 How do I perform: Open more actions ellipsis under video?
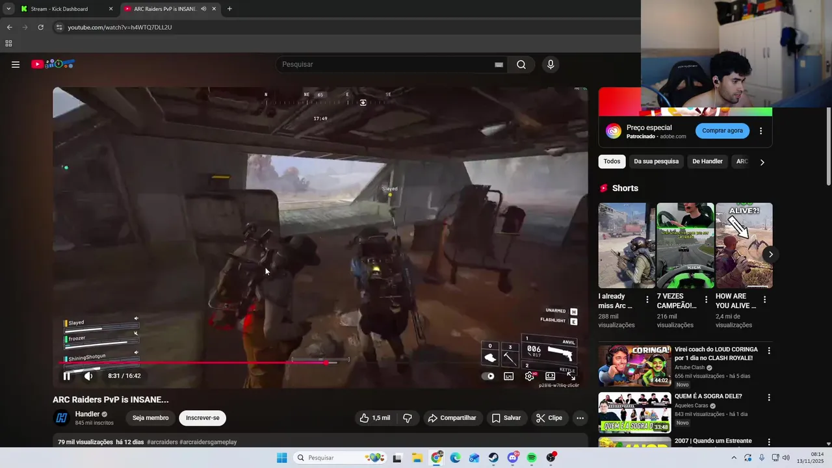pos(580,418)
